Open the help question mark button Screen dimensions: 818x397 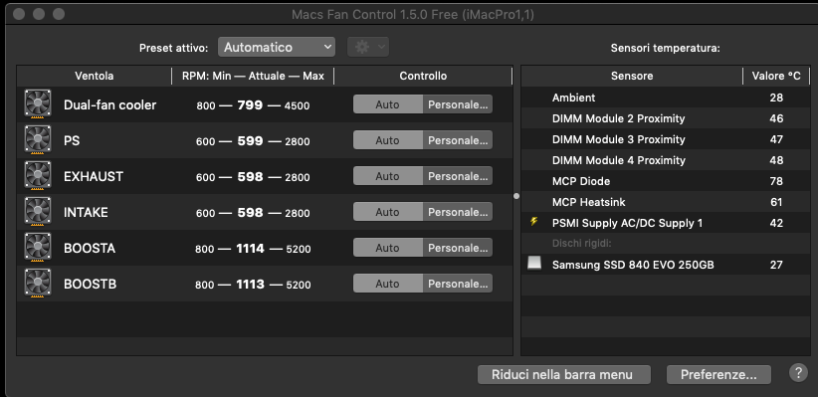798,373
